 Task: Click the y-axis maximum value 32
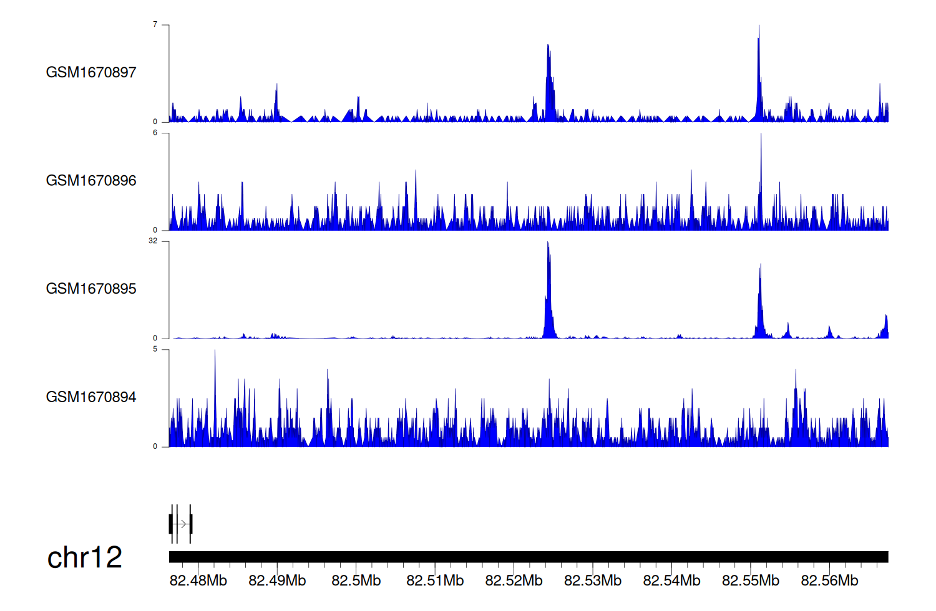pos(153,241)
